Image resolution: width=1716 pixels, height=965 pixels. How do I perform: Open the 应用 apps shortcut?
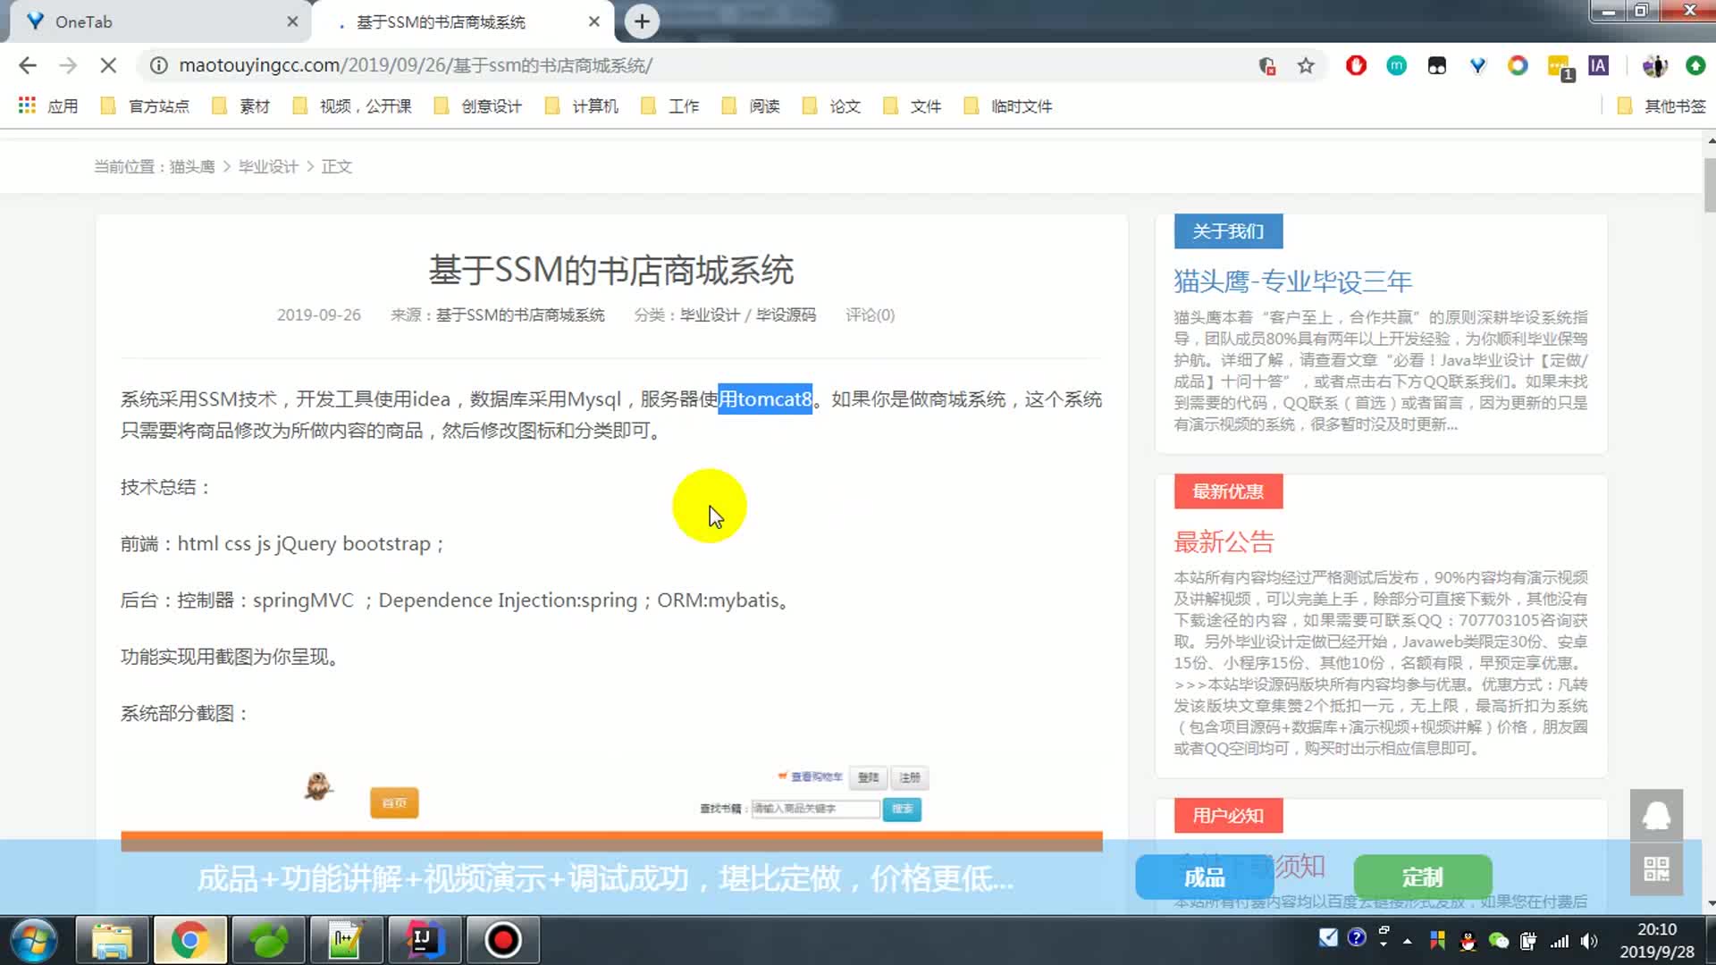pyautogui.click(x=48, y=106)
